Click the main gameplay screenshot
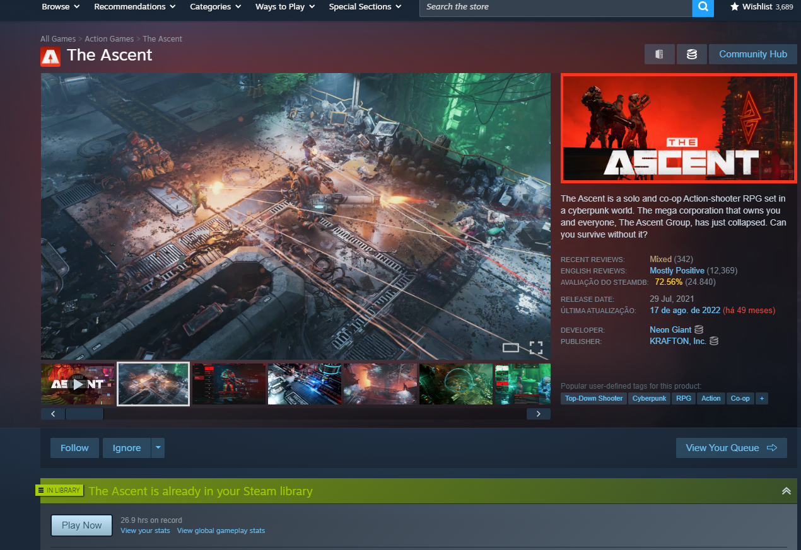 (296, 216)
